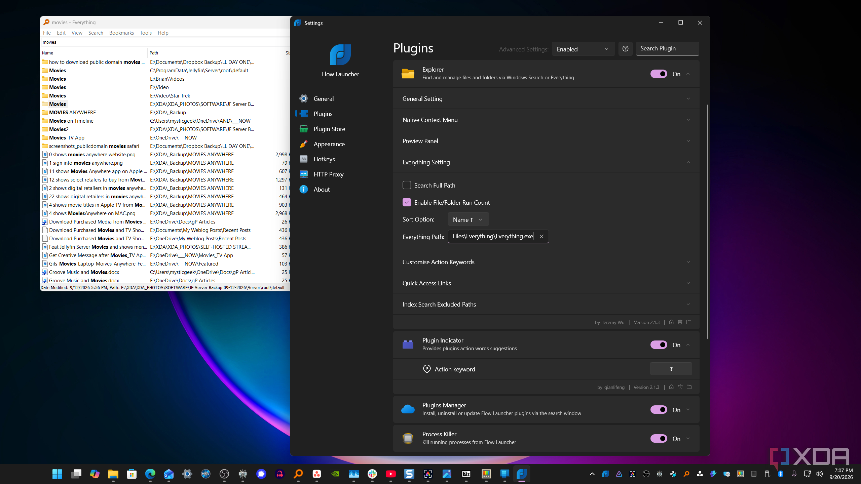Screen dimensions: 861x484
Task: Open the Bluetooth tray icon
Action: [781, 474]
